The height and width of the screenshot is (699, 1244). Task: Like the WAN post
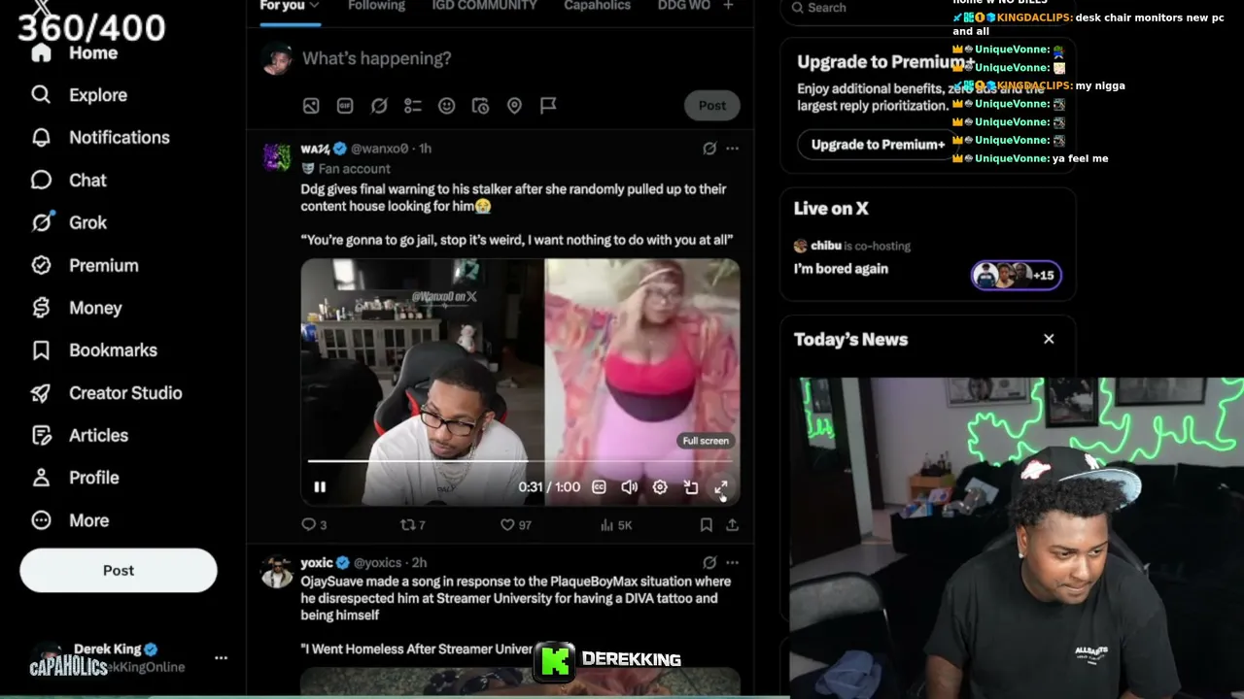coord(515,525)
